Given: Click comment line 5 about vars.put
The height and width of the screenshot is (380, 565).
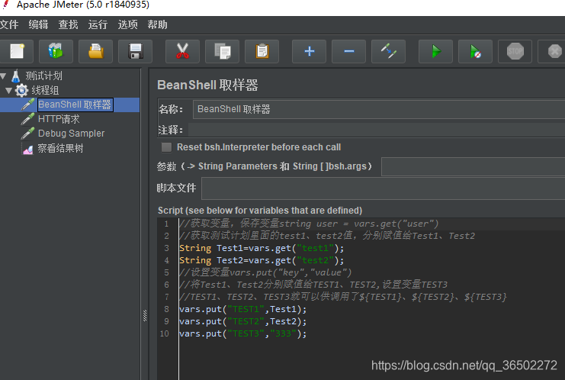Looking at the screenshot, I should click(265, 272).
